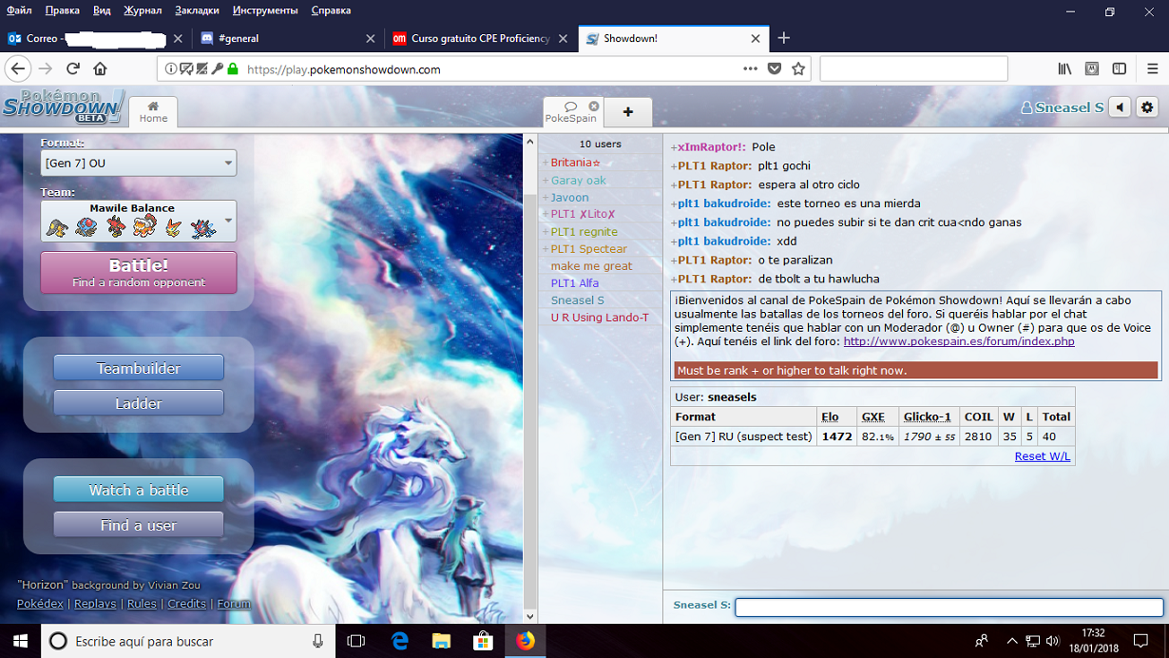
Task: Open Microsoft Store from the taskbar
Action: (483, 641)
